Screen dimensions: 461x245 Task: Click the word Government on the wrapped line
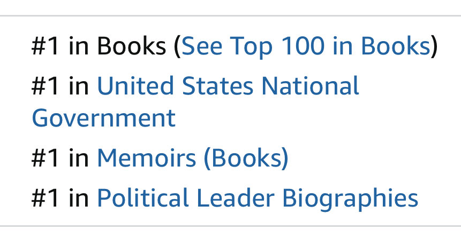click(103, 117)
